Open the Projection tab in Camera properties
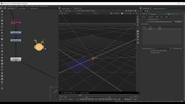This screenshot has height=104, width=185. (x=151, y=17)
